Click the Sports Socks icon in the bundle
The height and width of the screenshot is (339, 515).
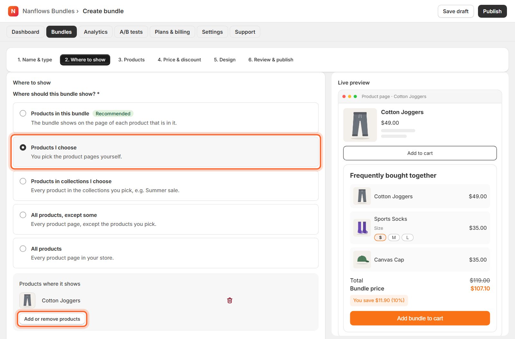(x=362, y=228)
